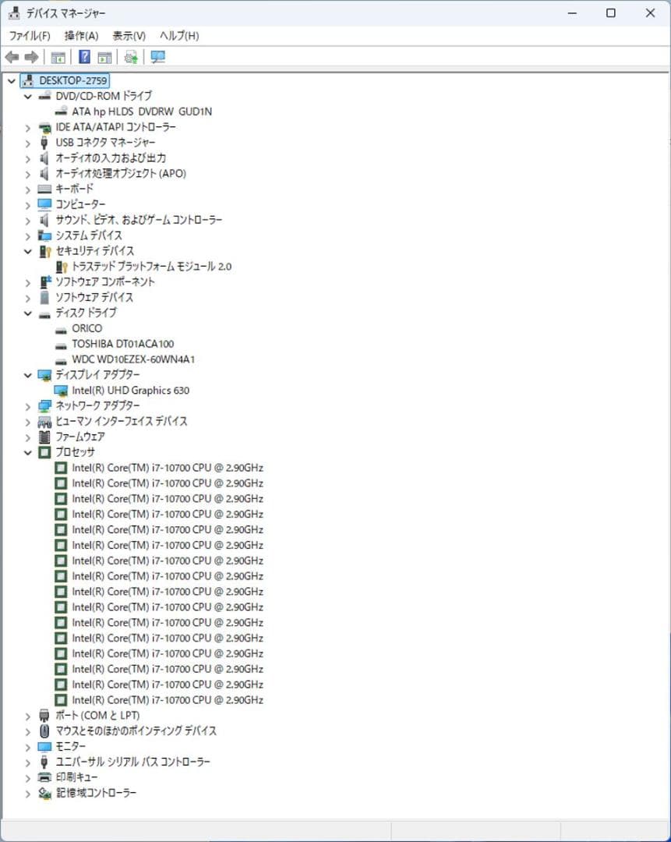This screenshot has width=671, height=842.
Task: Open Properties via the toolbar icon
Action: point(104,56)
